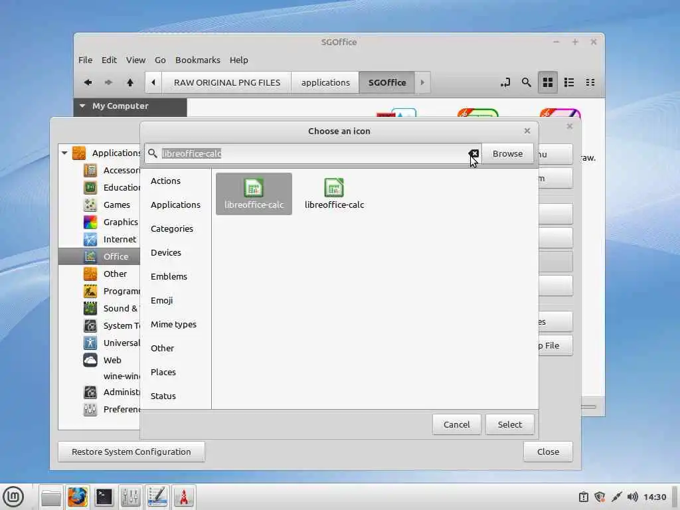Open the Go menu in SGOffice window
The width and height of the screenshot is (680, 510).
[x=160, y=60]
